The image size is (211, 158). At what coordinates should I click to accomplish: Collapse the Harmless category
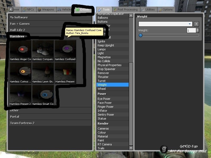click(50, 36)
